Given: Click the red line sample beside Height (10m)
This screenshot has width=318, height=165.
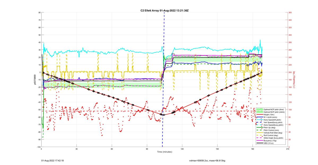Looking at the screenshot, I should click(x=260, y=115).
